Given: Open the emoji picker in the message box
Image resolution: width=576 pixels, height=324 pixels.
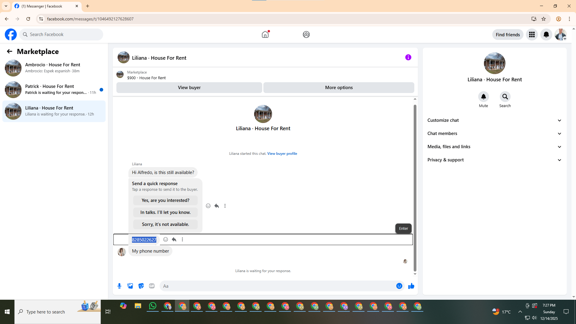Looking at the screenshot, I should [x=399, y=286].
